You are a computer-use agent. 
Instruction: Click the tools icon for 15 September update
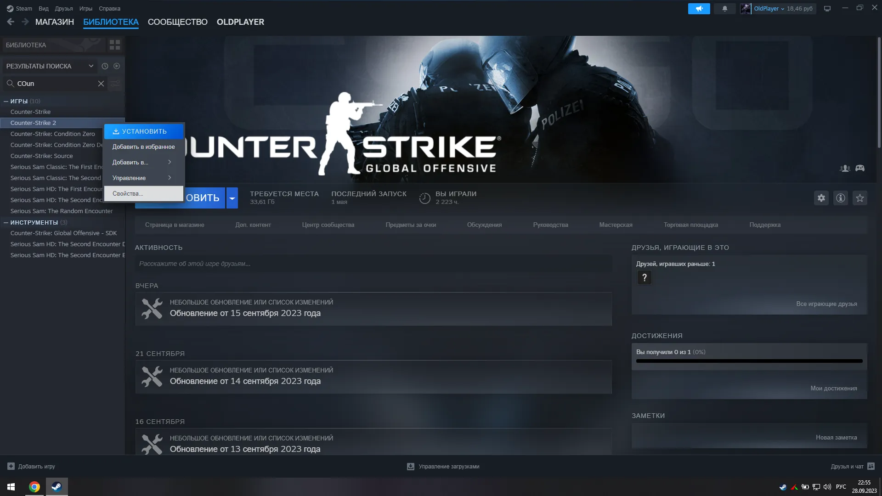pyautogui.click(x=152, y=309)
